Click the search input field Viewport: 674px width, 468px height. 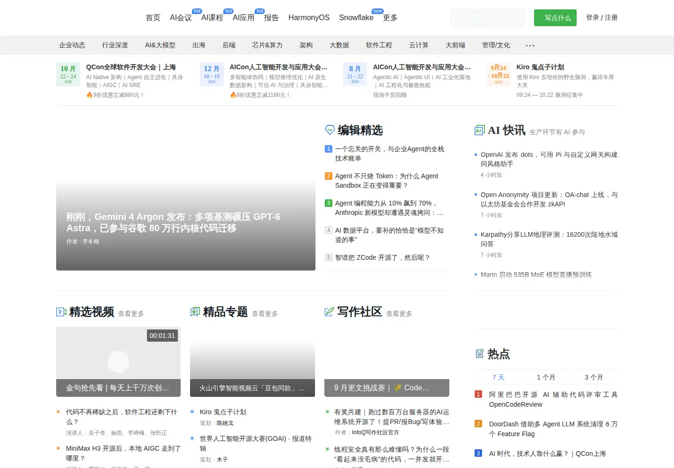(x=487, y=18)
